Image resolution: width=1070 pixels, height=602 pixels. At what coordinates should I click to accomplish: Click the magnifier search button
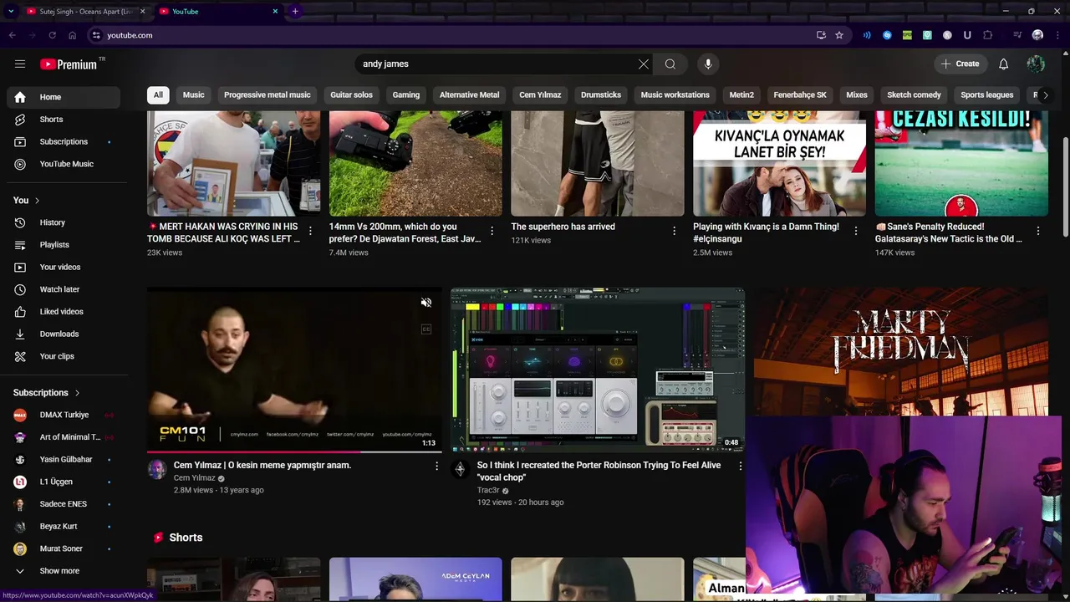[670, 64]
